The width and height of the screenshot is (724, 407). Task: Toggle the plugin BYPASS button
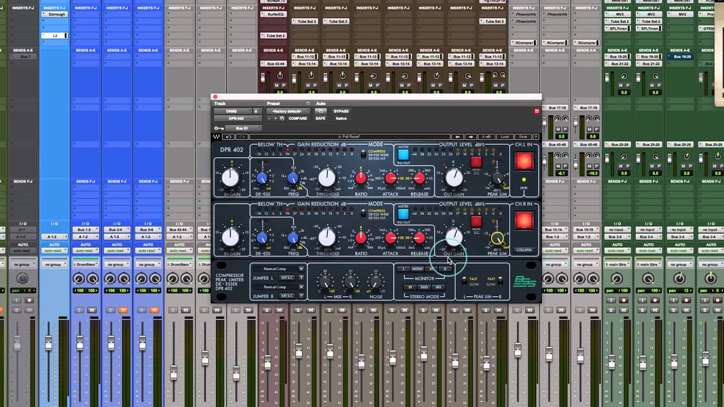point(341,111)
